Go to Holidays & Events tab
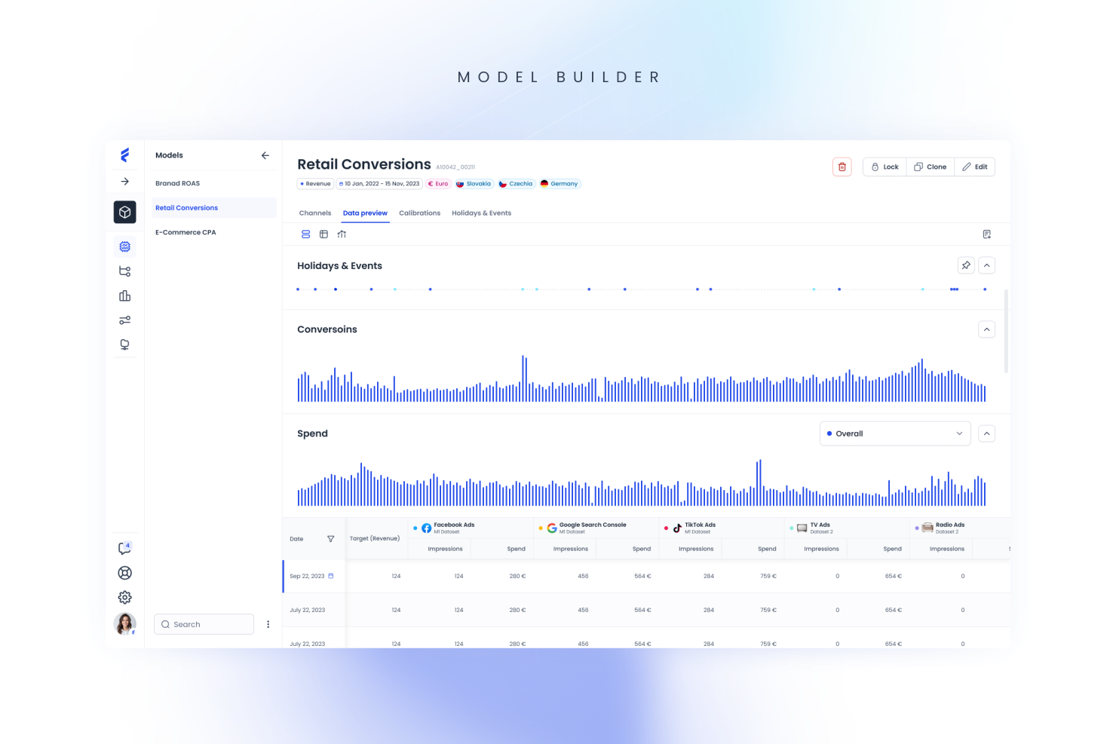1116x744 pixels. [481, 213]
